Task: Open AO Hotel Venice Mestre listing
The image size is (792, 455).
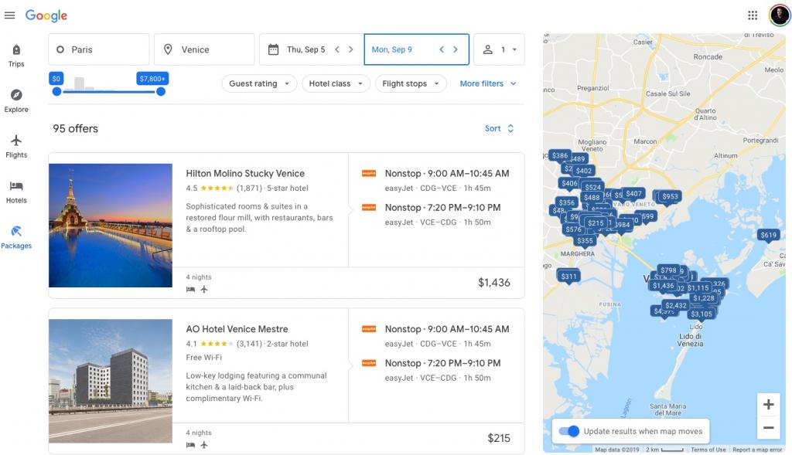Action: tap(237, 329)
